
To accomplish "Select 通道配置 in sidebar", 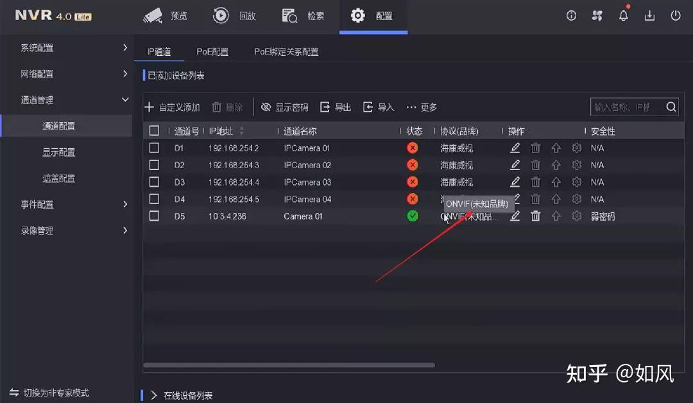I will pyautogui.click(x=66, y=126).
